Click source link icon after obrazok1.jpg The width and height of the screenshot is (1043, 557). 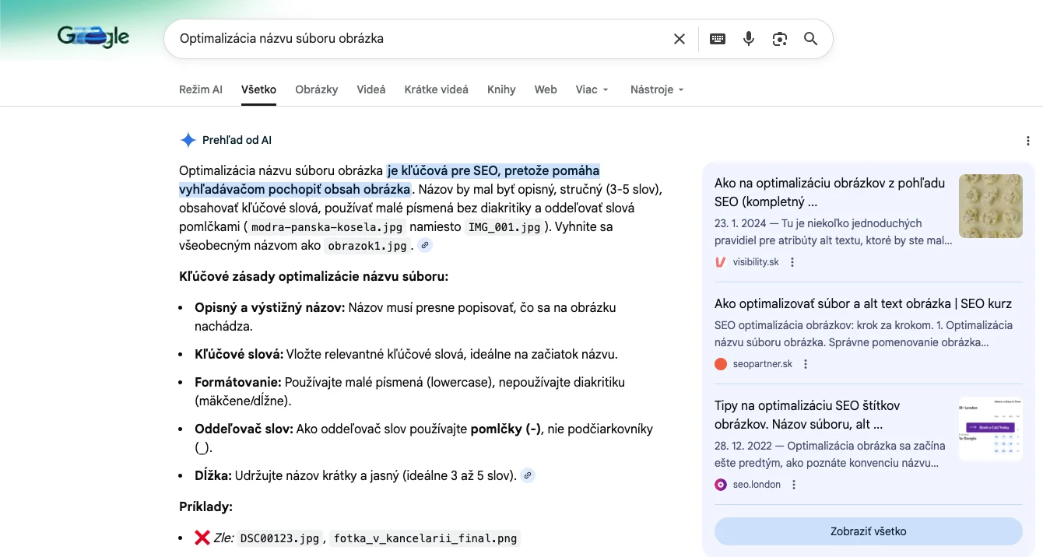(424, 246)
